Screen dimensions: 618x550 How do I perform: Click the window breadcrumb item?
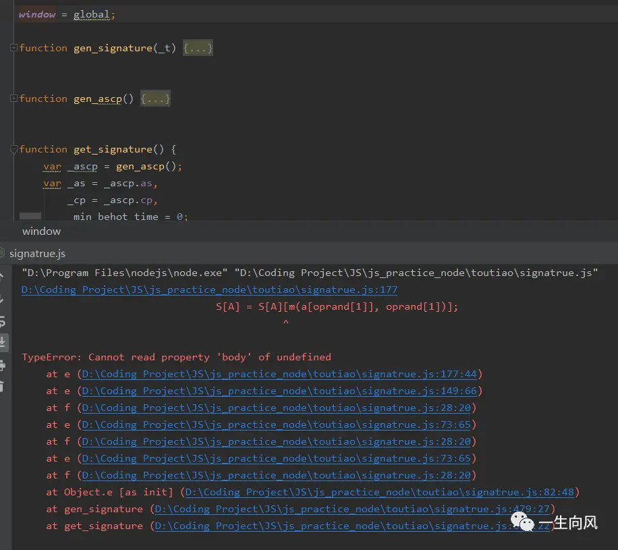41,231
